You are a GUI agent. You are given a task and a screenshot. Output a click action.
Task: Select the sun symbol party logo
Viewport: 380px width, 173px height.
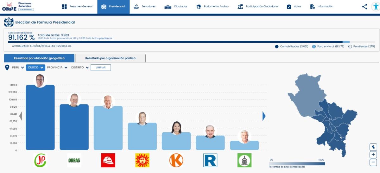[142, 160]
